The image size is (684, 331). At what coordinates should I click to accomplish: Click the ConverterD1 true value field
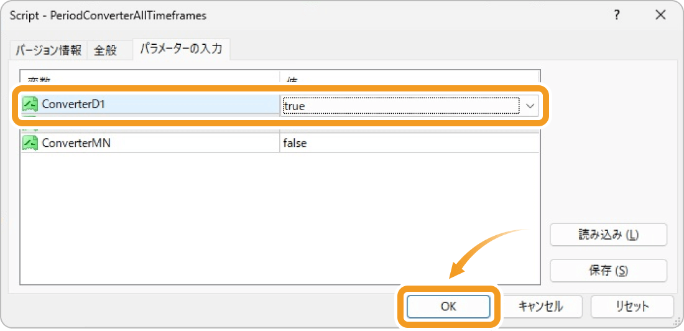pyautogui.click(x=400, y=106)
